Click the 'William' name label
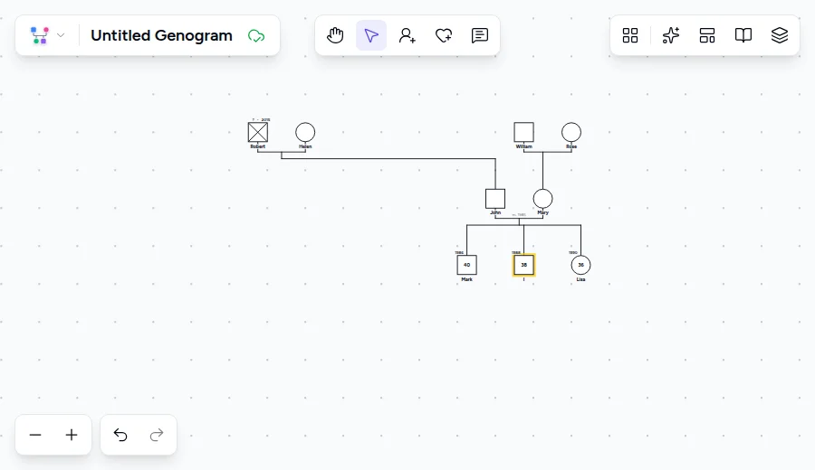 coord(524,146)
